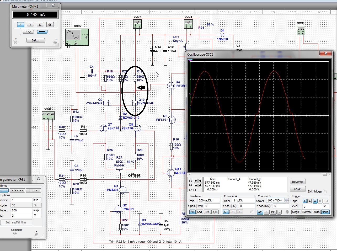337x251 pixels.
Task: Choose Auto trigger mode
Action: pyautogui.click(x=317, y=212)
